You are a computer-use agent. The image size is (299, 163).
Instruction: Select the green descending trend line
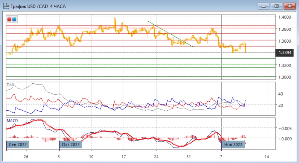click(x=171, y=34)
